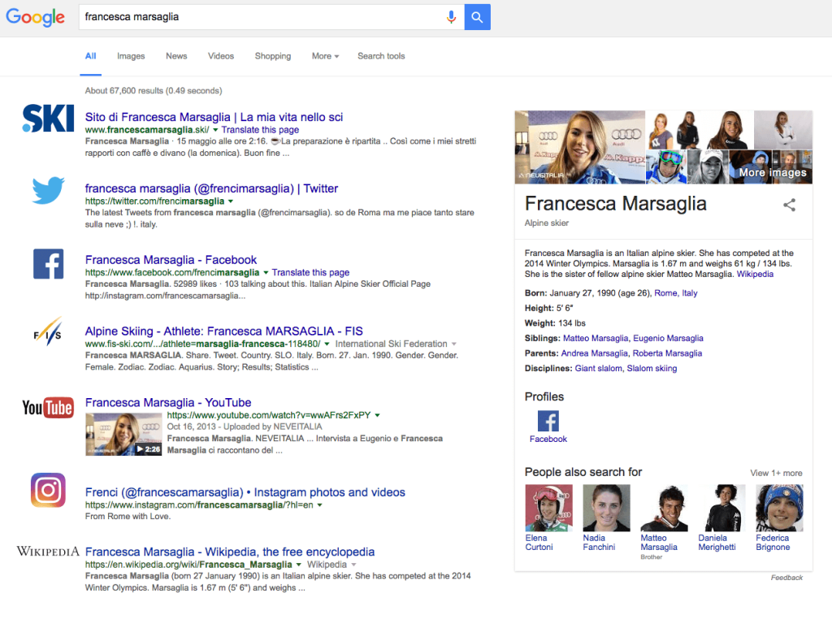Image resolution: width=832 pixels, height=641 pixels.
Task: Translate the Facebook result page
Action: (310, 273)
